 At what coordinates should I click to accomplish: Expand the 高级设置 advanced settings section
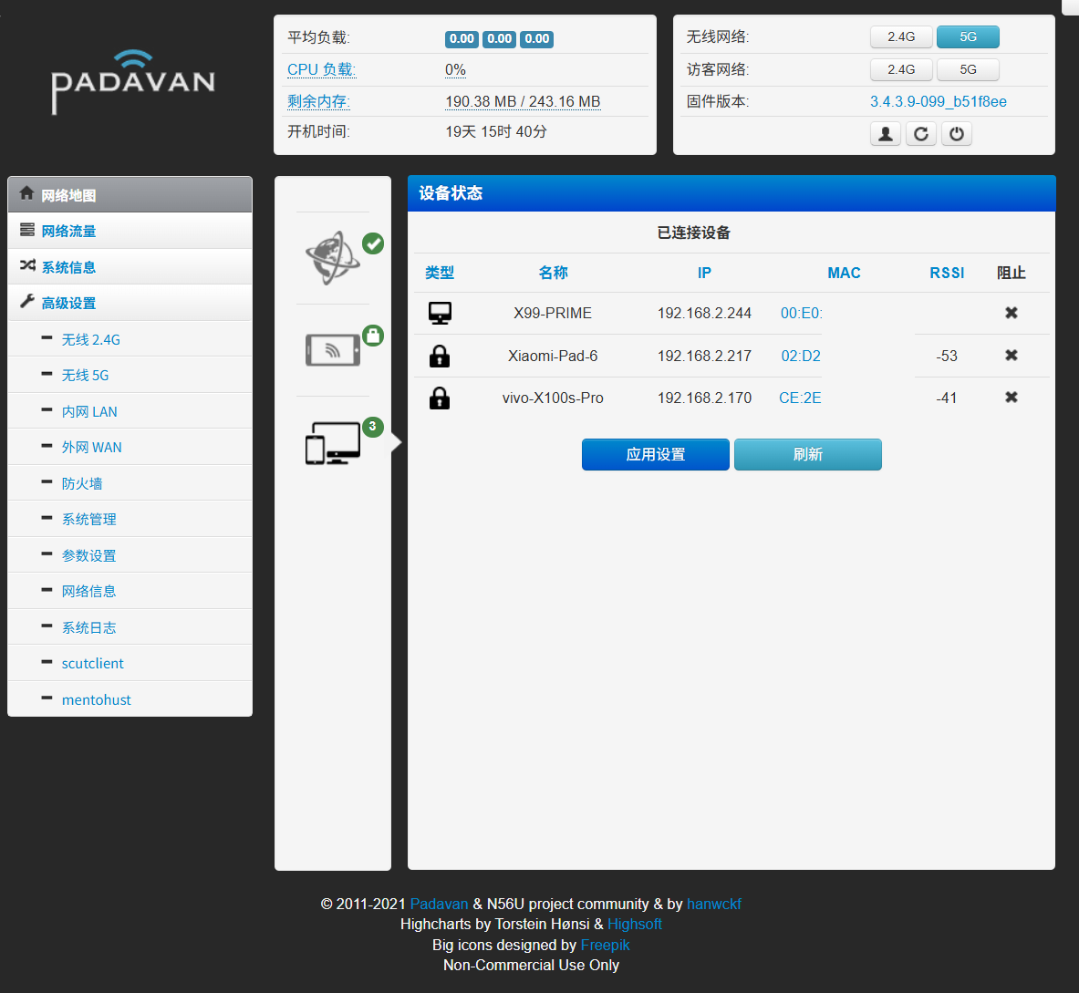click(68, 303)
